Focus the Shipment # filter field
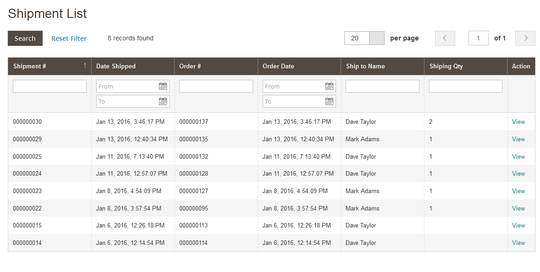 click(50, 86)
